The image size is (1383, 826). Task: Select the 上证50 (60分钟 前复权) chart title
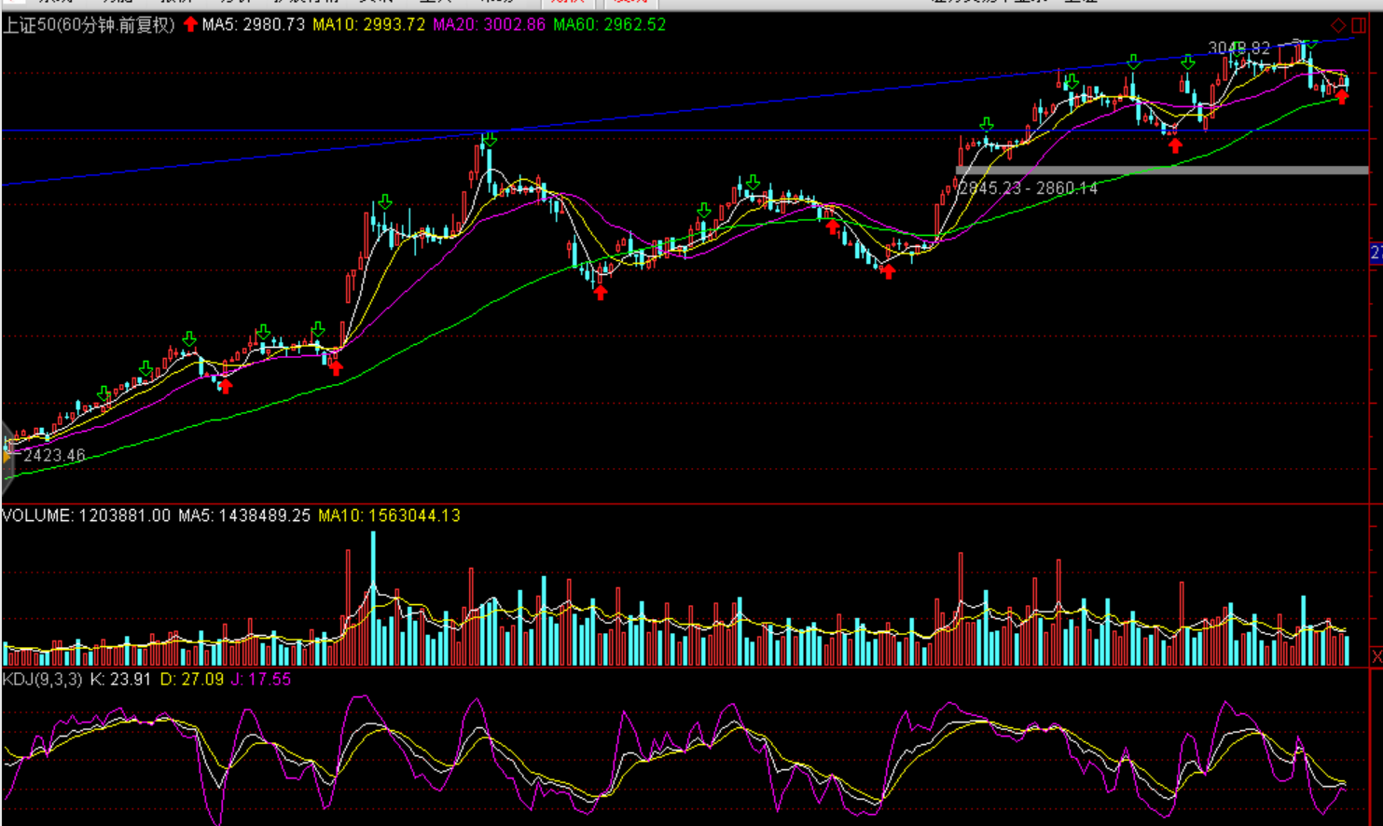pyautogui.click(x=89, y=25)
